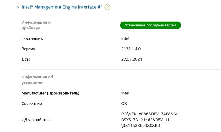
Task: Select the 'Поставщик' label
Action: (32, 38)
